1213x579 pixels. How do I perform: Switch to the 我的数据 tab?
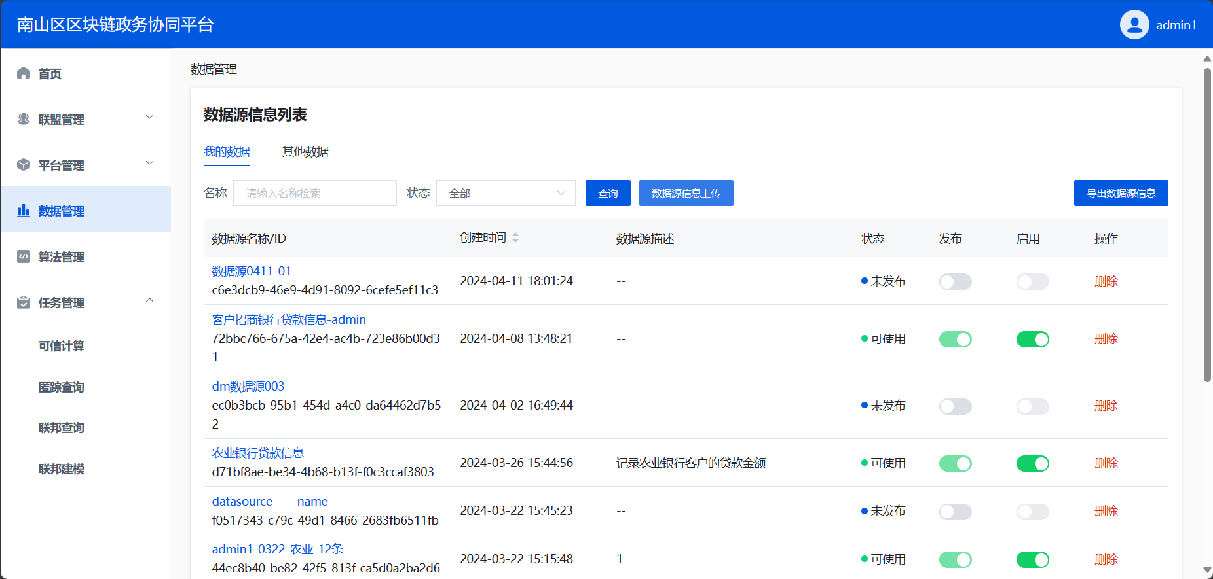click(227, 152)
